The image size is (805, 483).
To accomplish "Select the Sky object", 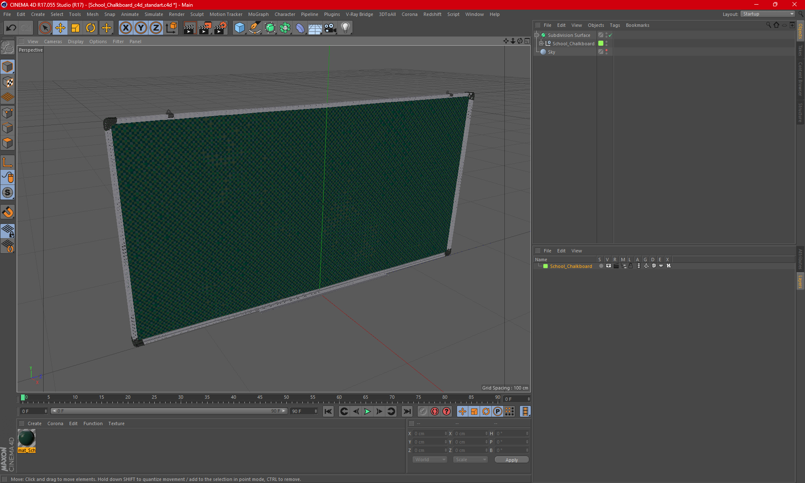I will click(x=551, y=52).
